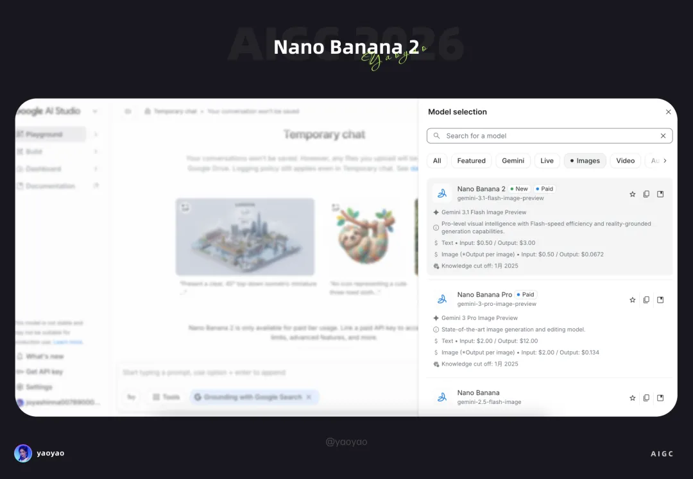This screenshot has height=479, width=693.
Task: Favorite the Nano Banana gemini-2.5-flash-image model
Action: click(x=633, y=398)
